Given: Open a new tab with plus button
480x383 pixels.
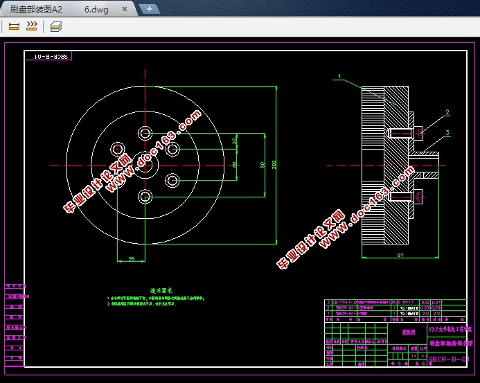Looking at the screenshot, I should point(149,9).
